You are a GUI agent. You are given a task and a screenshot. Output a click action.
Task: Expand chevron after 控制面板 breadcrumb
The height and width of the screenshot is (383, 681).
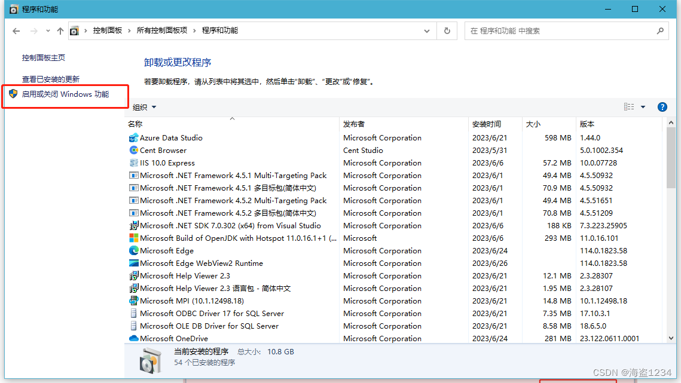129,30
